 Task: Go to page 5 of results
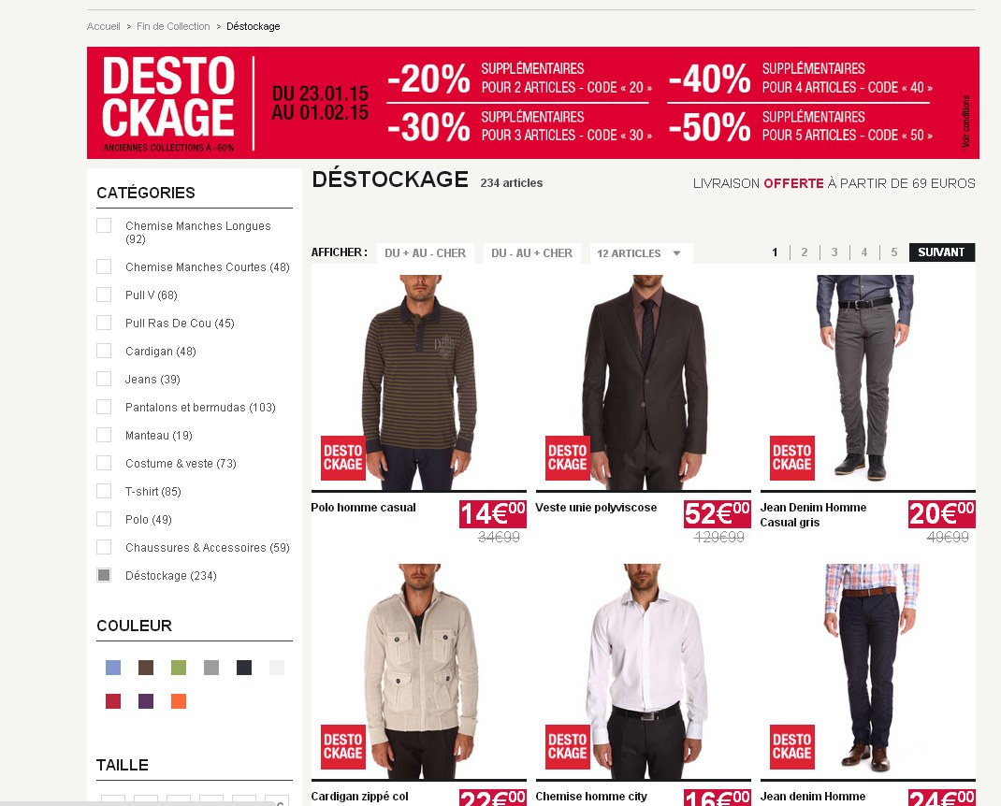[894, 252]
